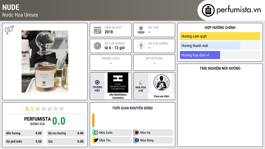Click the Mùa Xuân flower icon
The width and height of the screenshot is (265, 149).
click(x=96, y=133)
